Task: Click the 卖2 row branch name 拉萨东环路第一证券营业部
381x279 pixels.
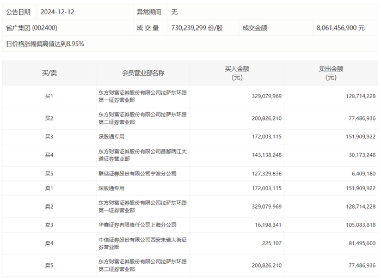Action: pos(143,207)
